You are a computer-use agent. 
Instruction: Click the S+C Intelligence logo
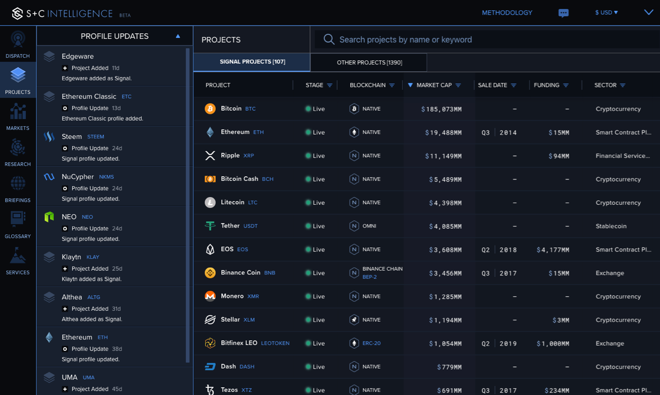[62, 14]
